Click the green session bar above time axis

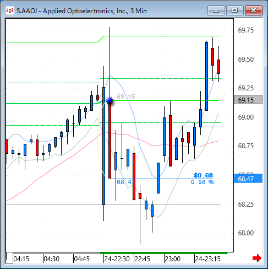coord(163,253)
